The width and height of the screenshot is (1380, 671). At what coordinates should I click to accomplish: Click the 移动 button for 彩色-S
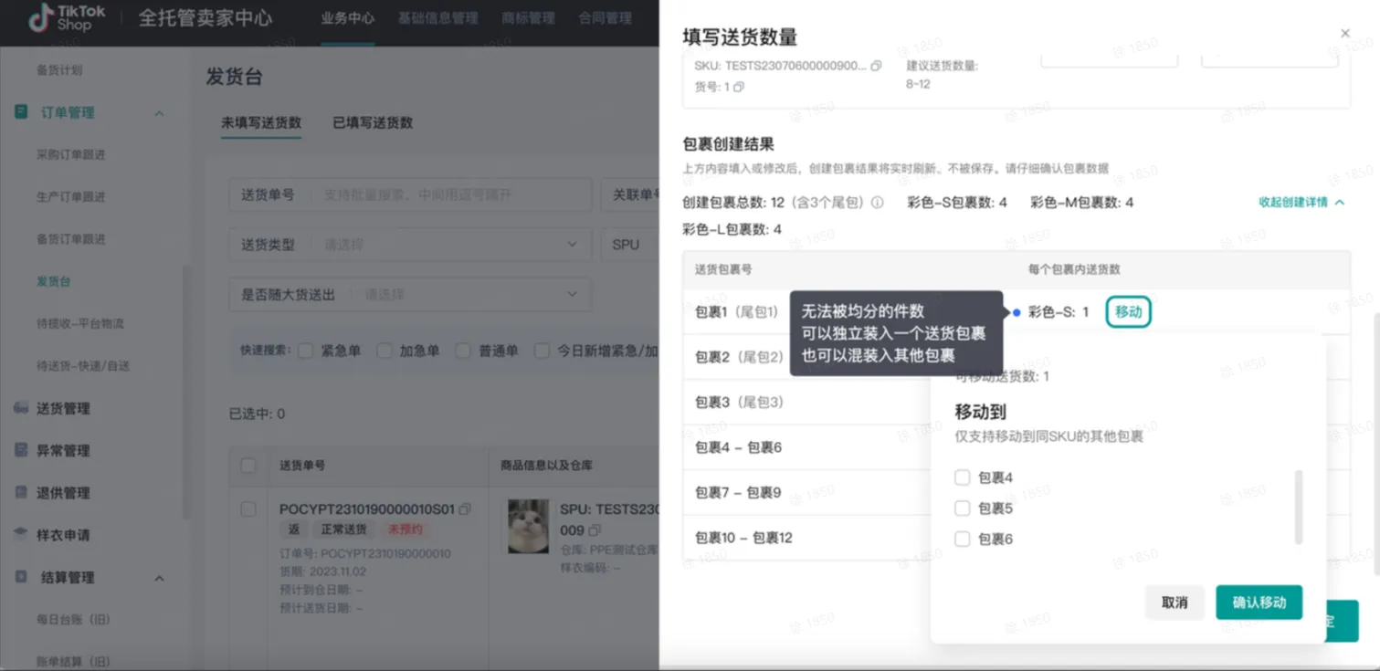pos(1129,312)
